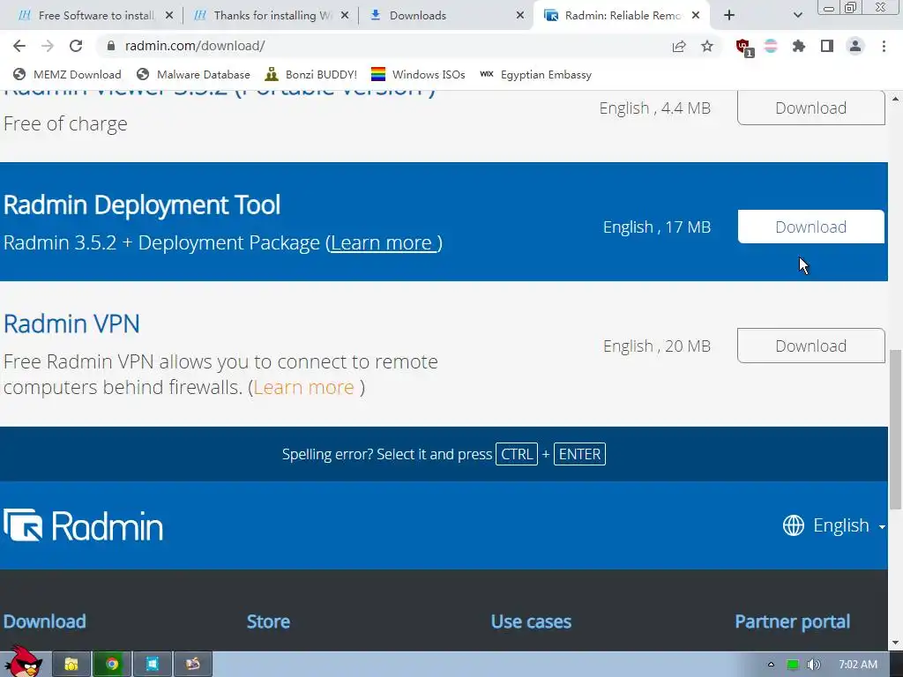Click the "English , 17 MB" text
Image resolution: width=903 pixels, height=677 pixels.
[x=657, y=227]
